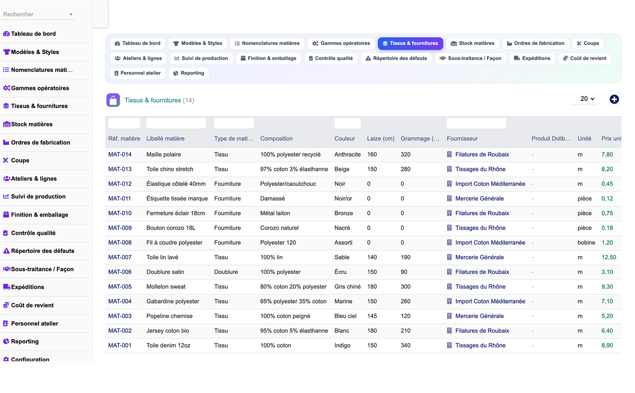
Task: Click the Stock matières sidebar warehouse icon
Action: 6,124
